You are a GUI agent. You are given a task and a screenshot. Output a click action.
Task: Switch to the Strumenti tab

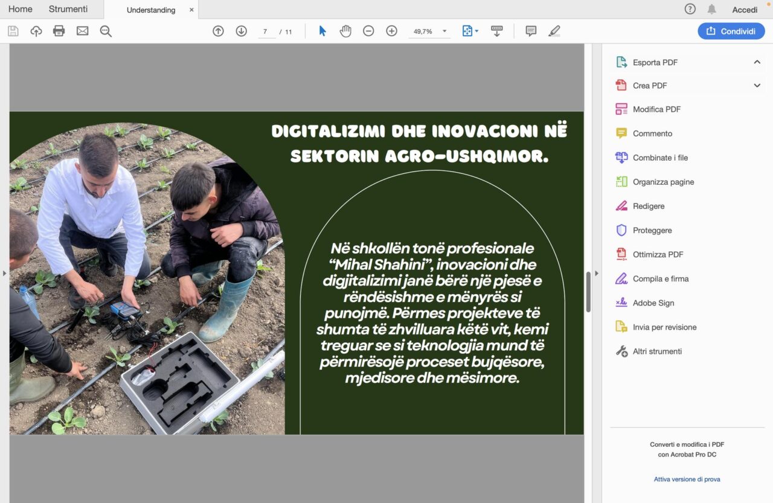[68, 9]
